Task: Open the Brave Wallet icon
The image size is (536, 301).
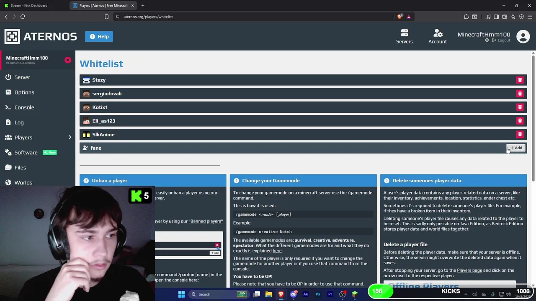Action: click(x=505, y=17)
